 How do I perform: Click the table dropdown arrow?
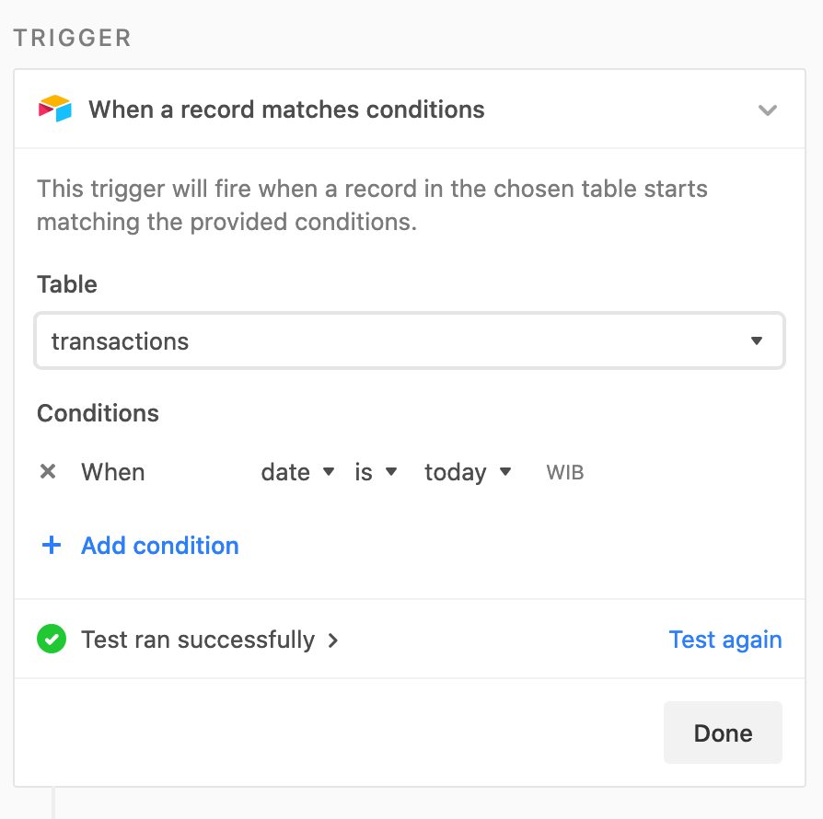[x=757, y=341]
